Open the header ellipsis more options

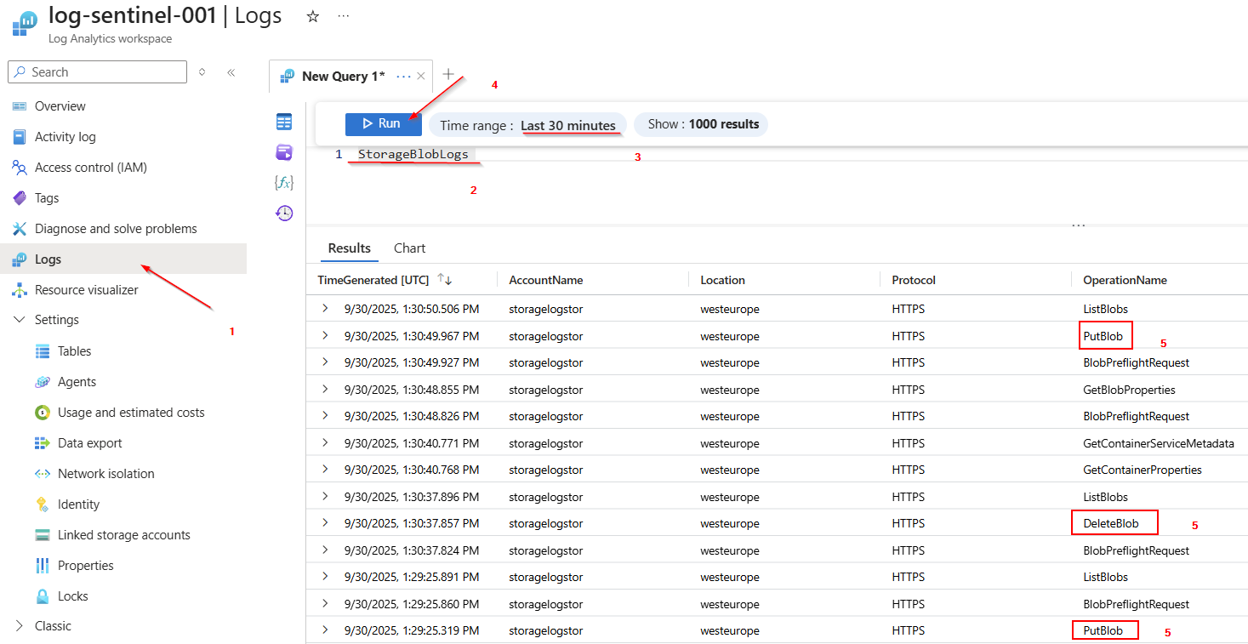click(344, 16)
